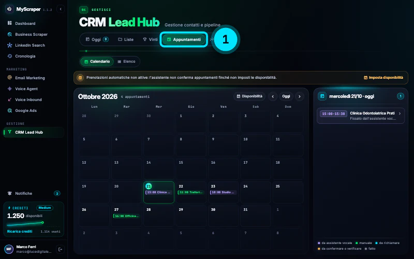
Task: Open the 15:00 Clinica appointment on day 21
Action: tap(159, 192)
